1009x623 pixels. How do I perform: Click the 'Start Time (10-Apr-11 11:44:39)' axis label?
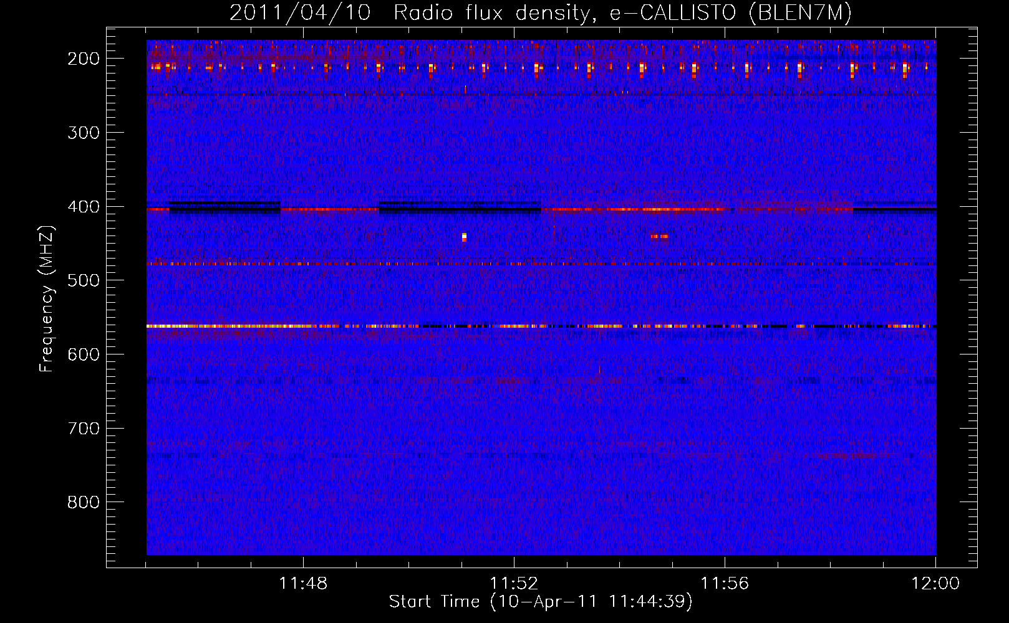coord(541,602)
